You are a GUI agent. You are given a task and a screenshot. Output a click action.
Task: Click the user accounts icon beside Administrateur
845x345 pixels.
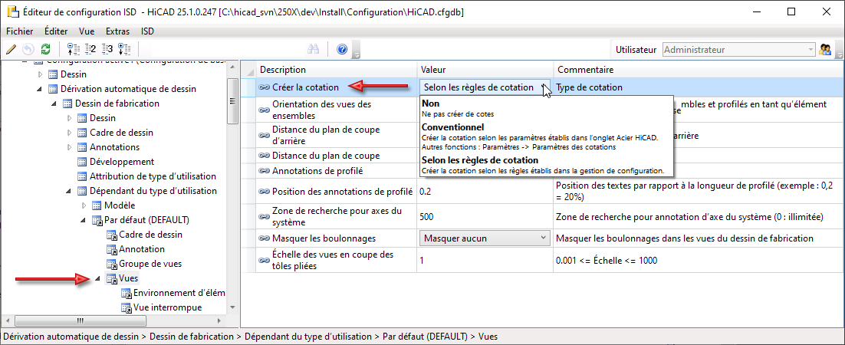825,50
